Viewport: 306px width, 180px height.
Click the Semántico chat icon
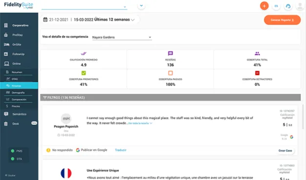pyautogui.click(x=6, y=114)
